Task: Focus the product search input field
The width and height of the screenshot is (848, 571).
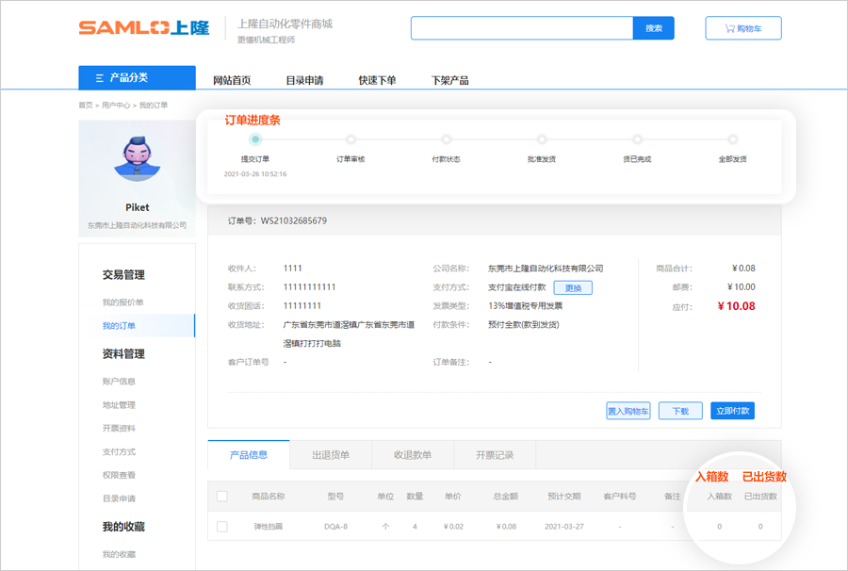Action: tap(521, 28)
